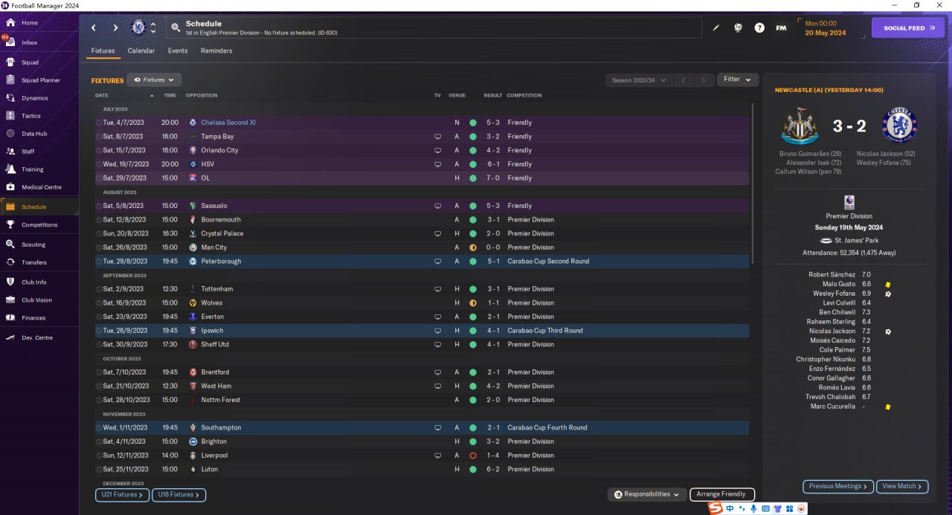This screenshot has width=952, height=515.
Task: Sort fixtures by the Date column
Action: pyautogui.click(x=102, y=96)
